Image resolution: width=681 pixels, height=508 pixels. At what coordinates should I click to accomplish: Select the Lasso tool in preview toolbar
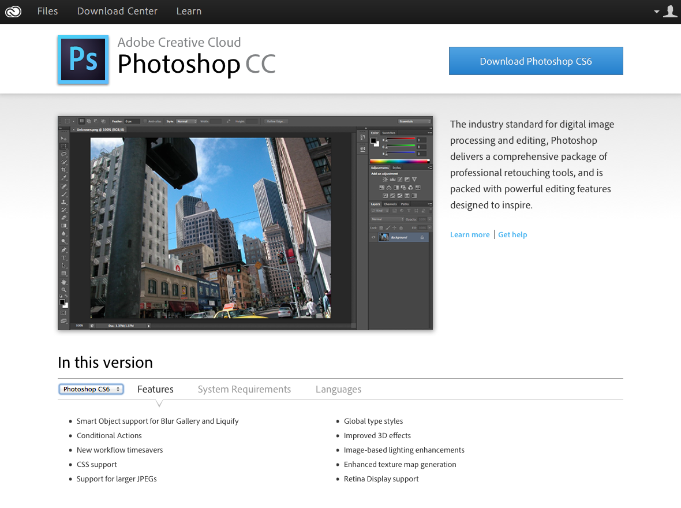click(64, 154)
